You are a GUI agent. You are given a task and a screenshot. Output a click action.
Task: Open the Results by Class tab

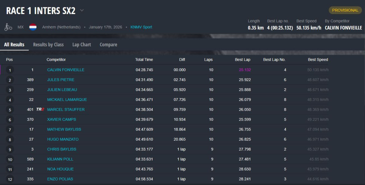click(x=48, y=45)
